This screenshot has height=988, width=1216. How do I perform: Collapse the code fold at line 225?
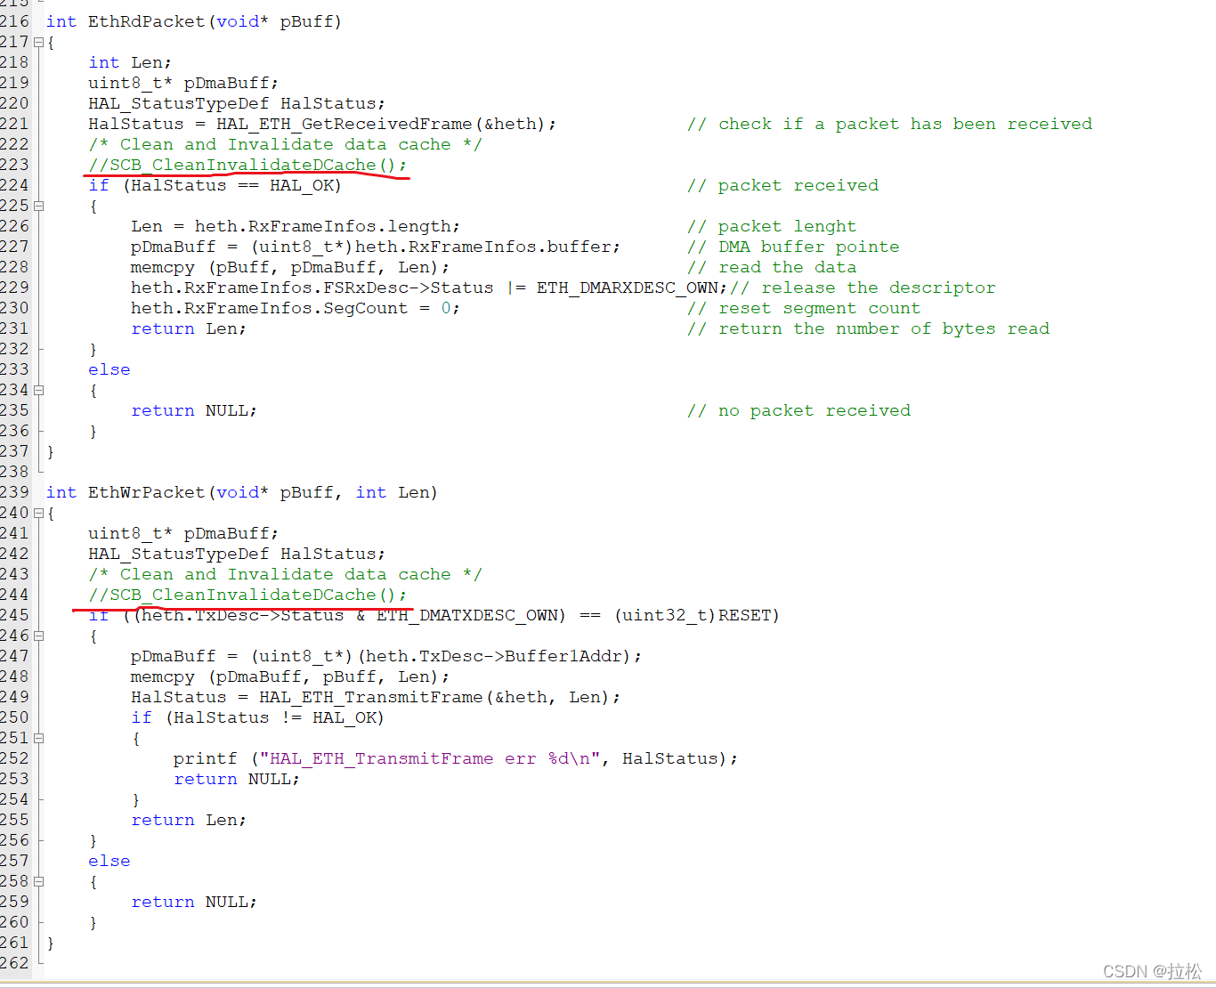click(x=38, y=205)
